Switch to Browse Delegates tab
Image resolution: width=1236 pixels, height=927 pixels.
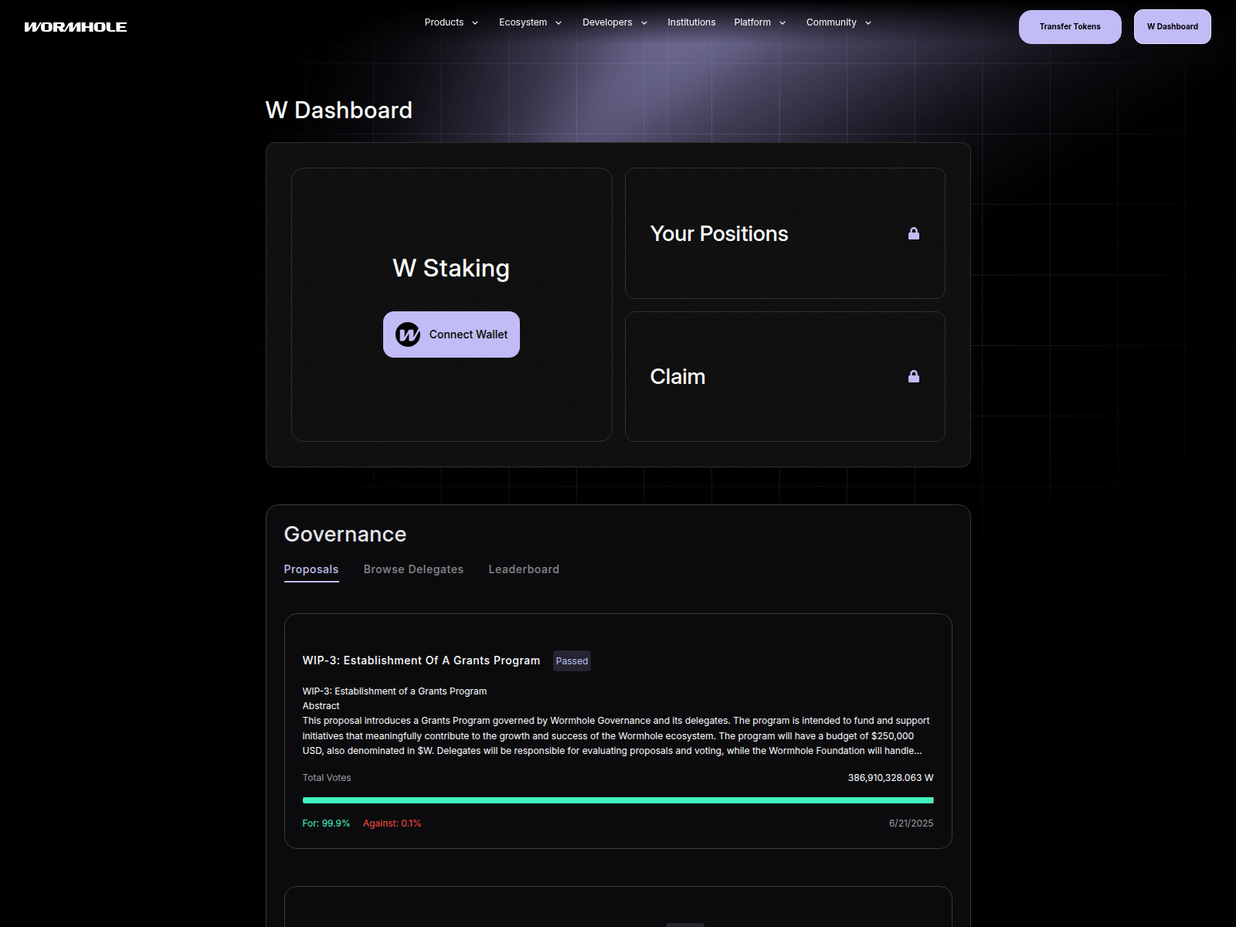point(413,569)
